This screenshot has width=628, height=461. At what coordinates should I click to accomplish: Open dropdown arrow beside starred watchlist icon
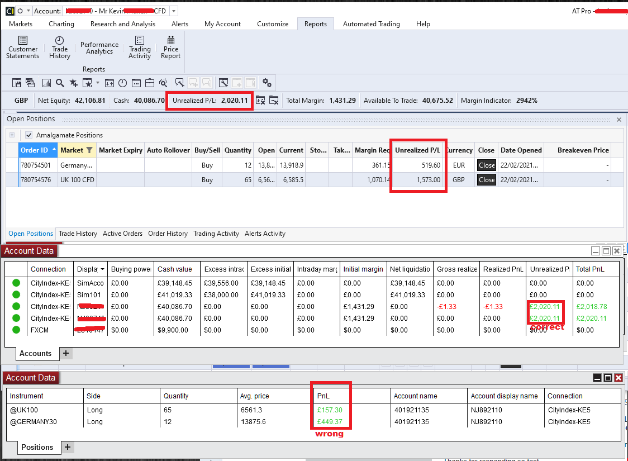tap(98, 83)
